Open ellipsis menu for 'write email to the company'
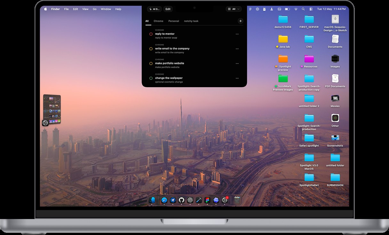 click(237, 49)
